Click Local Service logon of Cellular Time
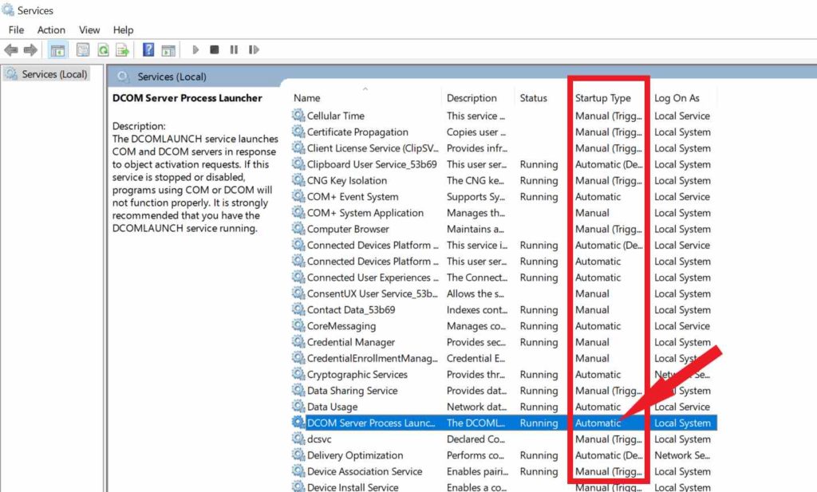 (682, 116)
